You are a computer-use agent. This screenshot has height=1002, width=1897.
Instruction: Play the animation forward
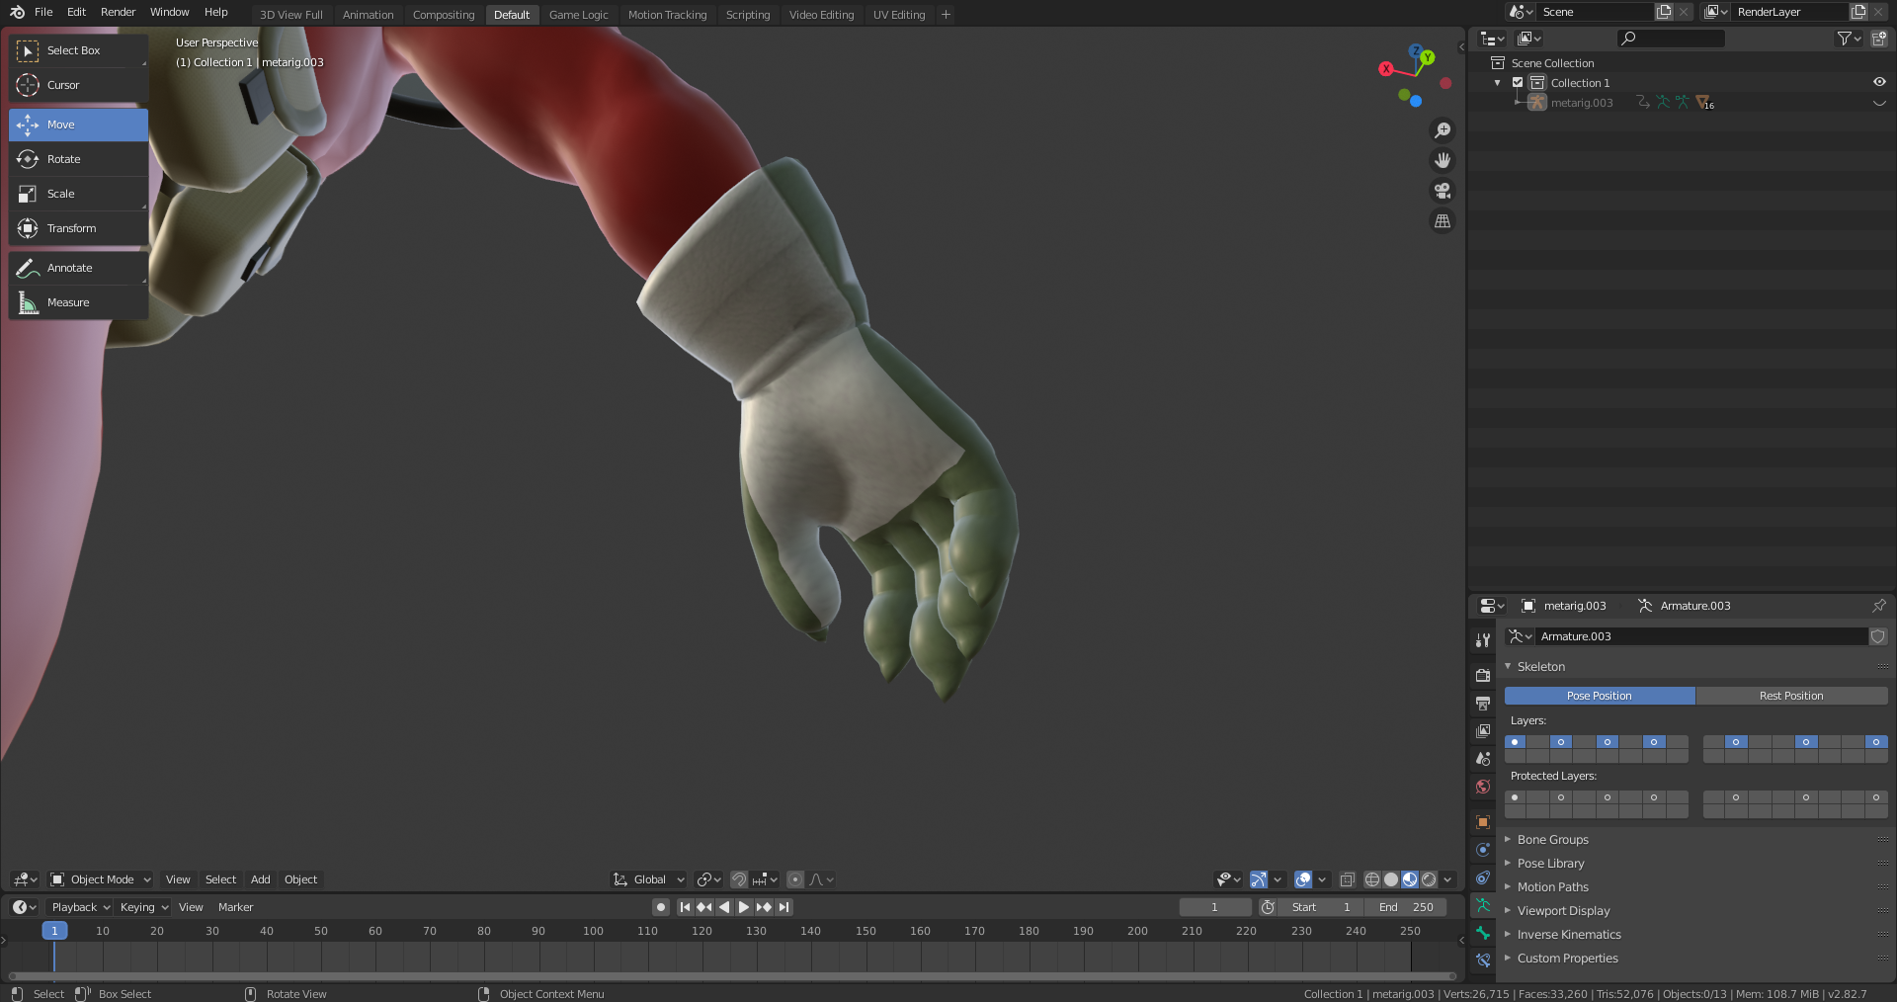[744, 907]
